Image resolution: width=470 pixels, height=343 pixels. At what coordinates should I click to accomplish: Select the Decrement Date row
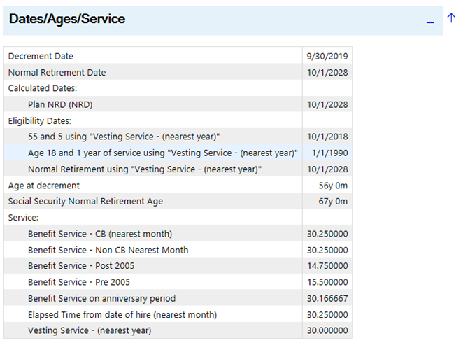[178, 56]
